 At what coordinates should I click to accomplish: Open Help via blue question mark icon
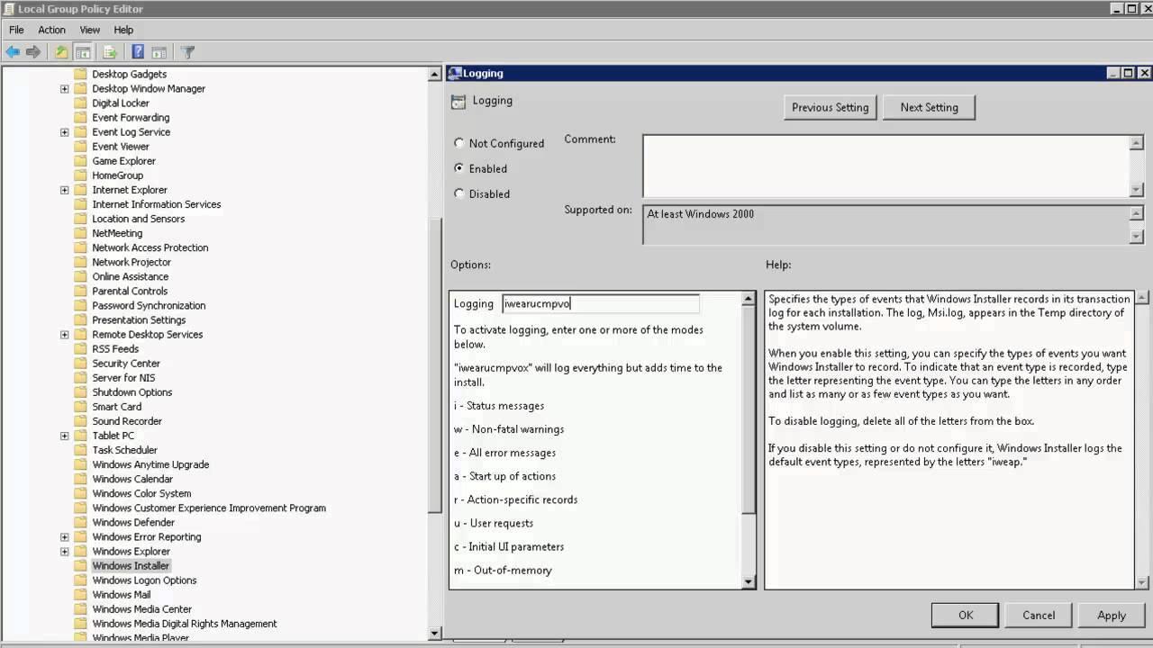[138, 52]
